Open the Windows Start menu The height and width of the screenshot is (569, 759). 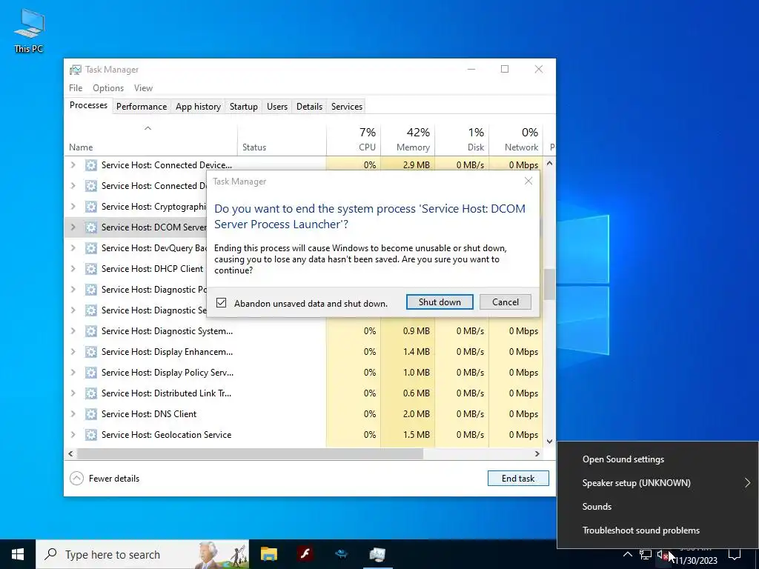tap(18, 554)
